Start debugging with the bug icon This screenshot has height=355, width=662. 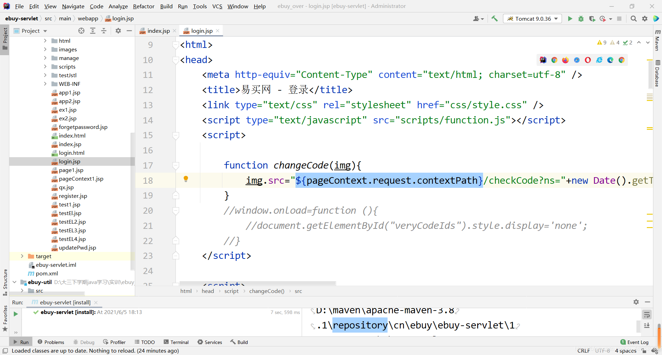(x=581, y=19)
